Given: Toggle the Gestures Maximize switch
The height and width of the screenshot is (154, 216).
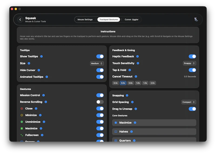Looking at the screenshot, I should (x=100, y=128).
